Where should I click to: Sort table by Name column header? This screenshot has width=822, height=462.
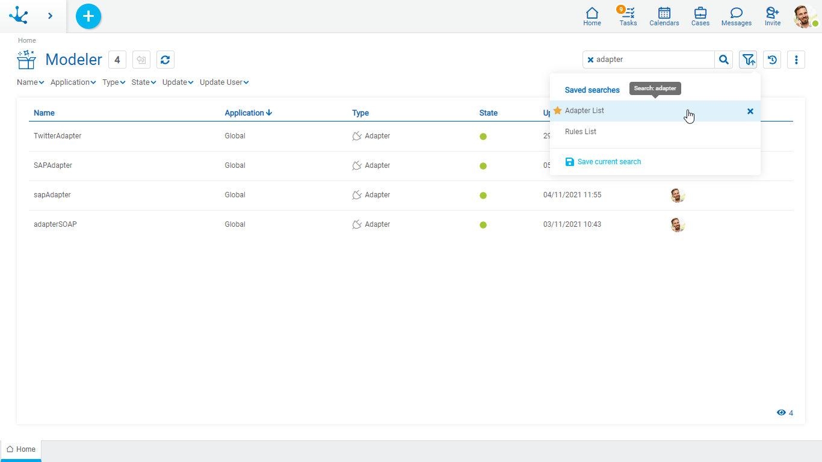44,112
